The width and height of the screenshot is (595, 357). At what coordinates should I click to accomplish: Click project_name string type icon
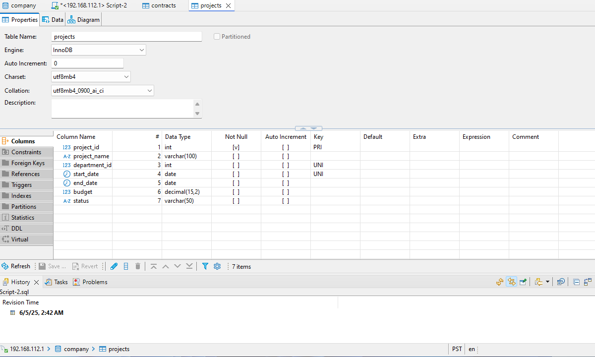click(66, 156)
